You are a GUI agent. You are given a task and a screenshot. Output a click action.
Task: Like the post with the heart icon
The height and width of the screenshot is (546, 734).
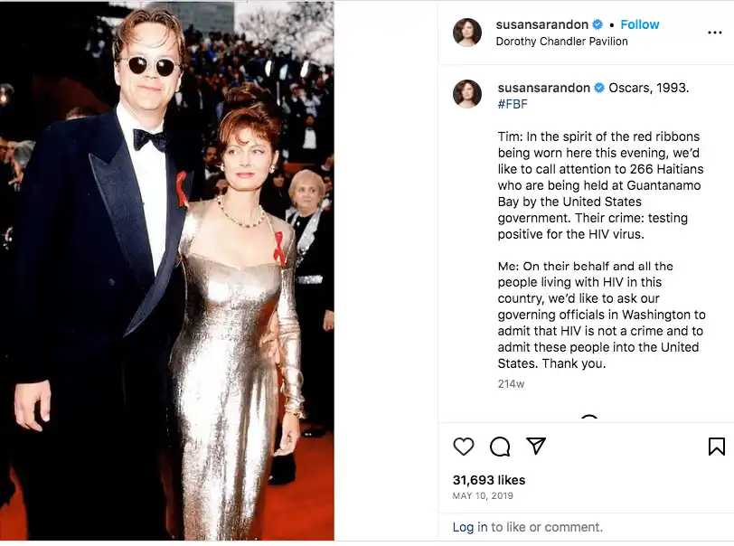[464, 446]
